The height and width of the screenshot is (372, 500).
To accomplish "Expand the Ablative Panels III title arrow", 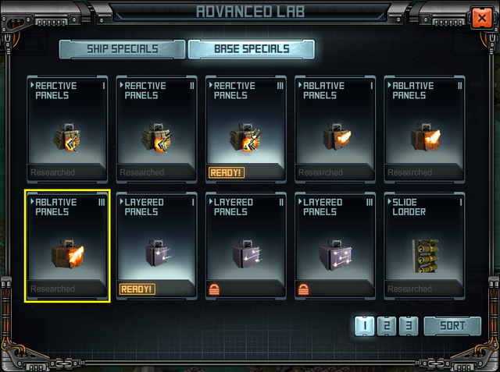I will pos(32,201).
